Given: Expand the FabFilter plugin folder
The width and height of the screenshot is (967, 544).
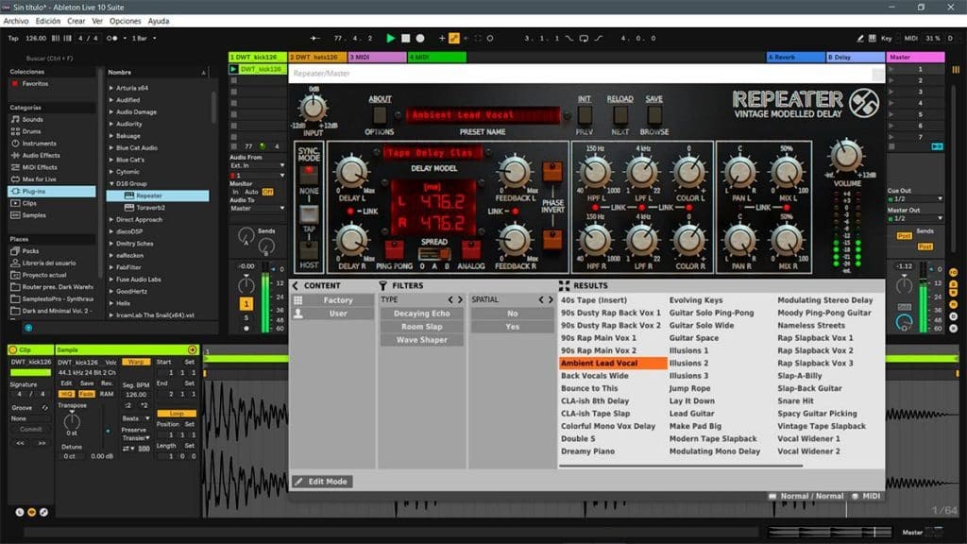Looking at the screenshot, I should [111, 267].
